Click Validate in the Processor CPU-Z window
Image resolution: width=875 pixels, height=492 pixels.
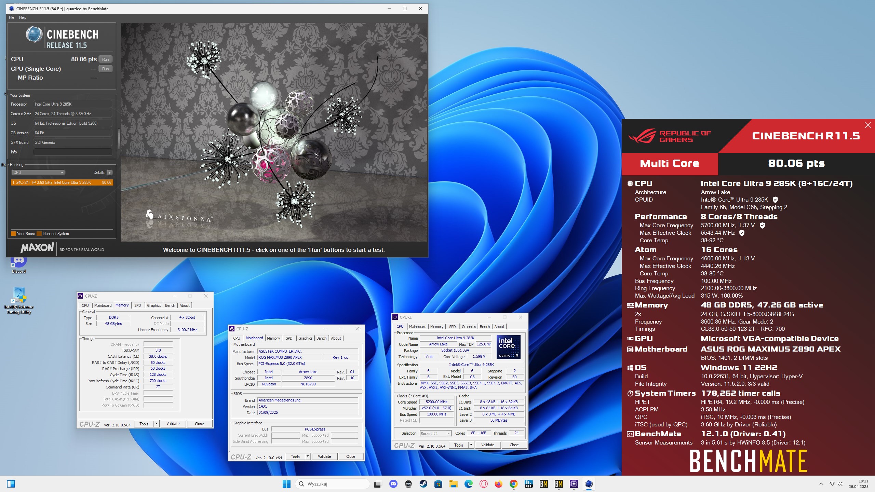coord(488,445)
